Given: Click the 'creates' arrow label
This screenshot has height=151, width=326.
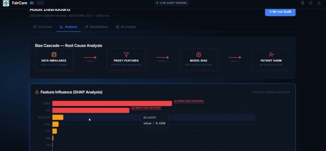Looking at the screenshot, I should (x=90, y=61).
